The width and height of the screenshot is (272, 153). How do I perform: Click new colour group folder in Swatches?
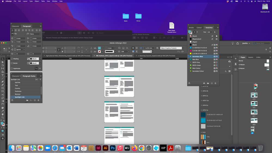tap(208, 83)
